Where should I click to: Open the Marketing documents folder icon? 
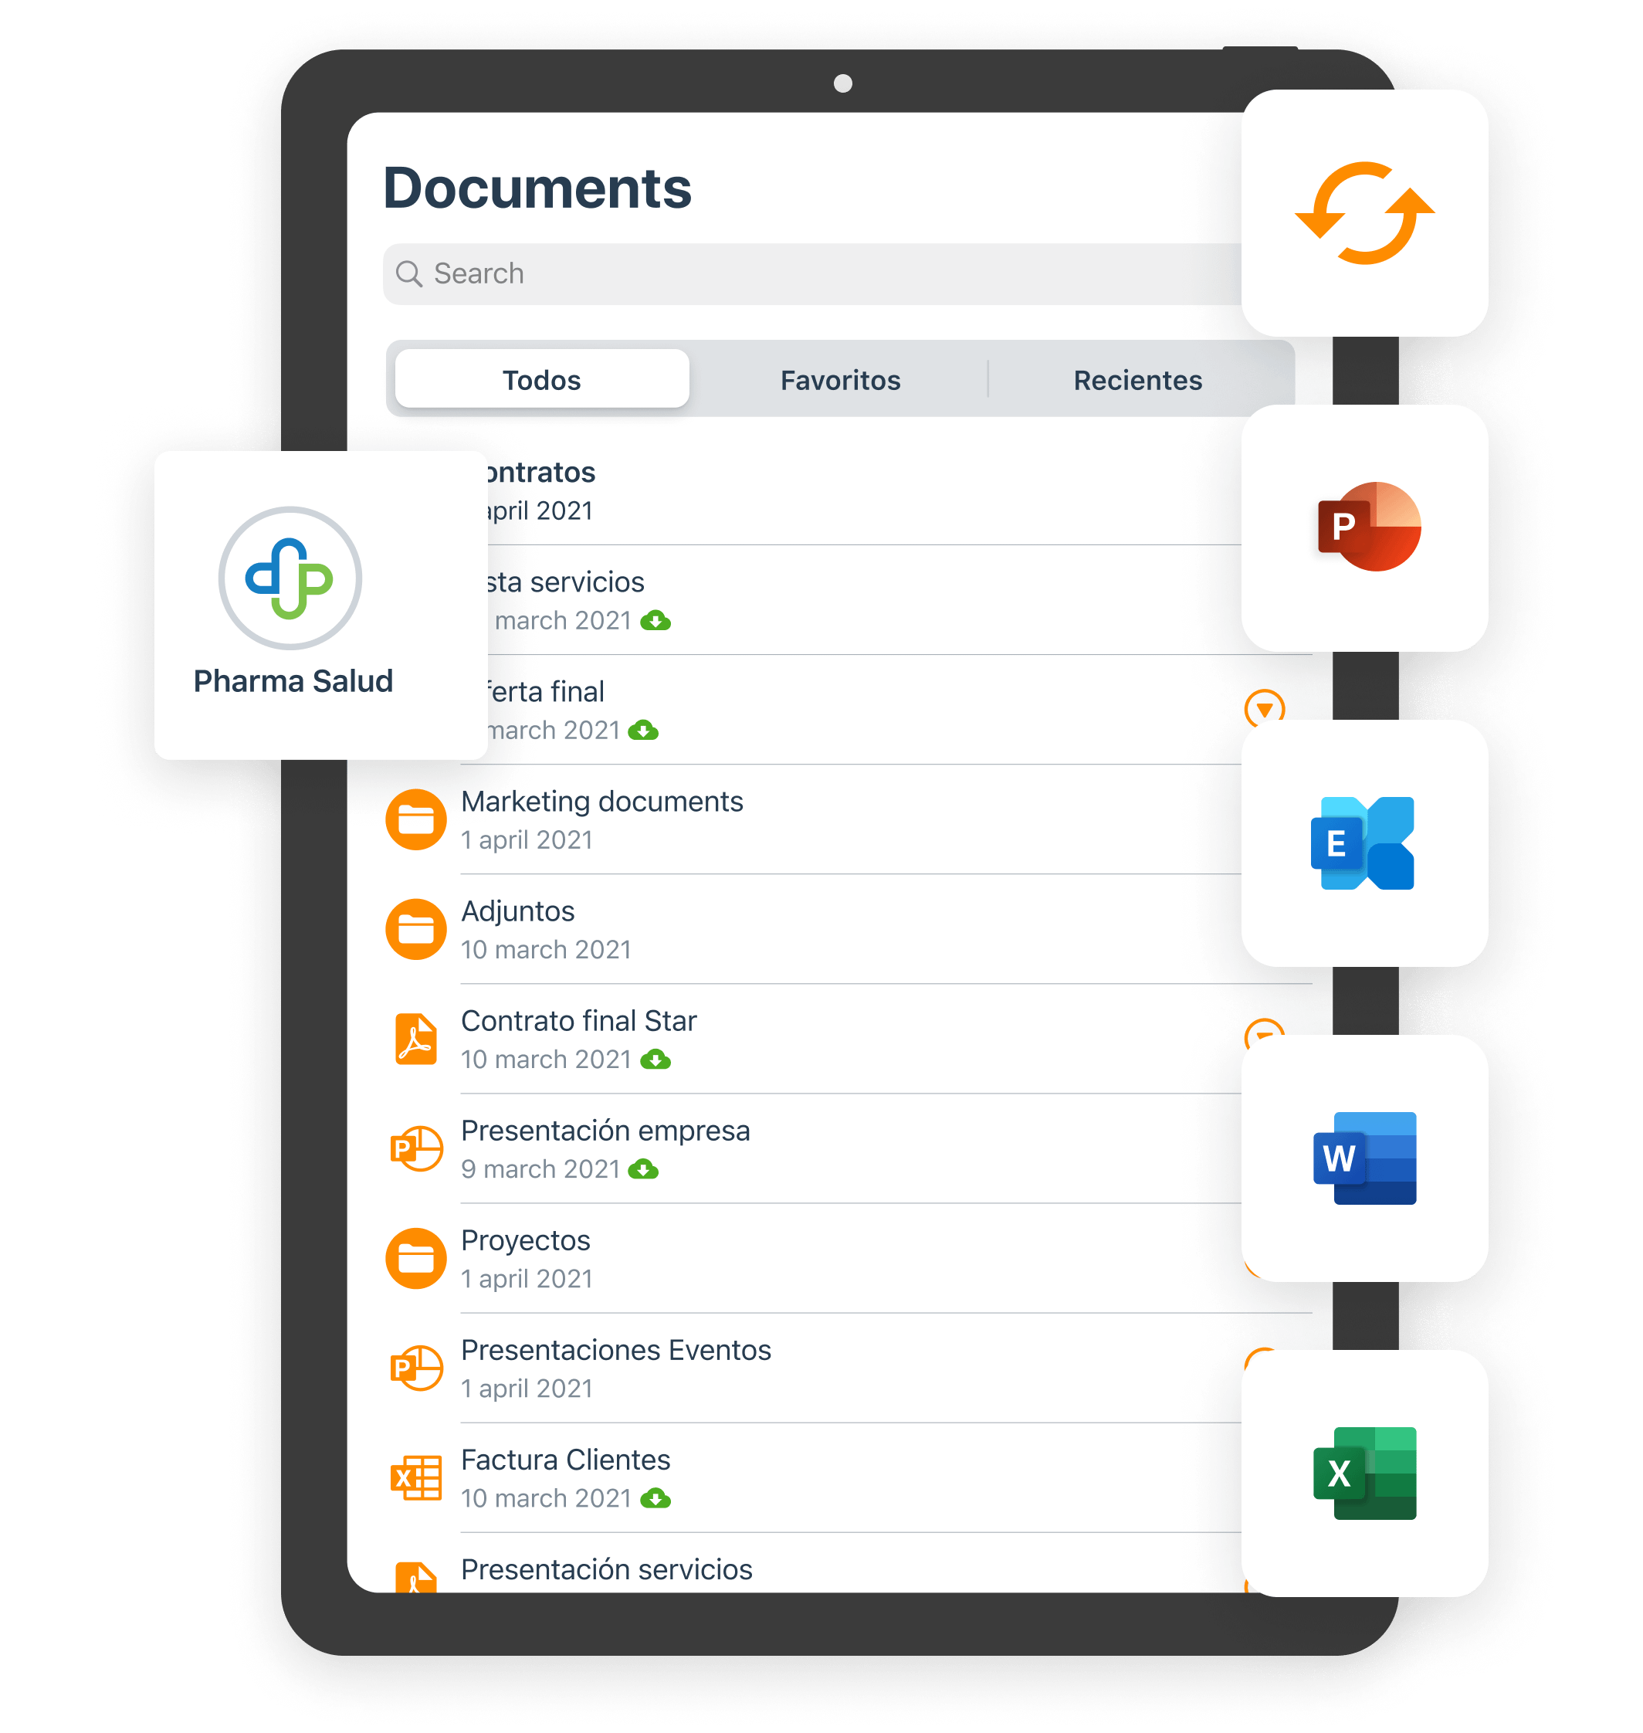(x=416, y=819)
